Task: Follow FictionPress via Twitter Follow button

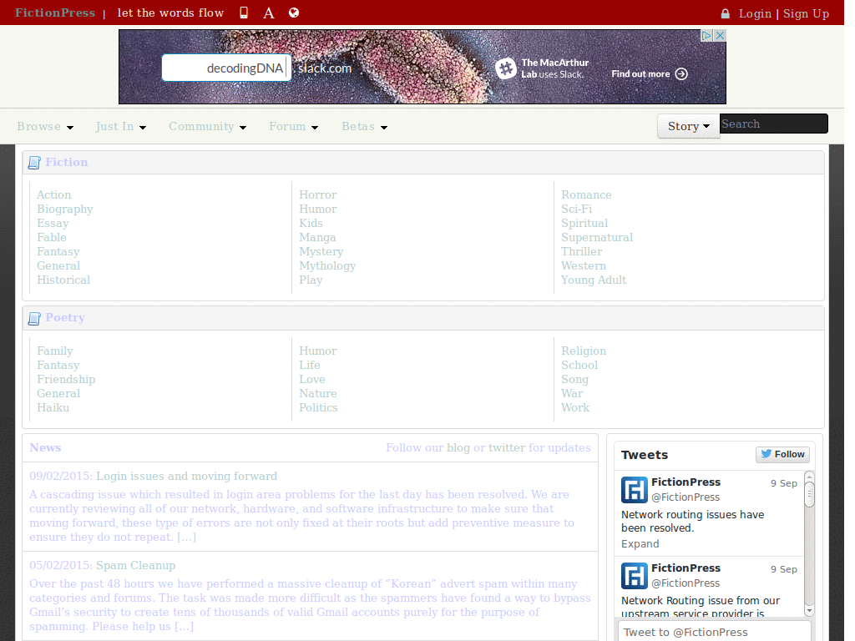Action: (x=782, y=455)
